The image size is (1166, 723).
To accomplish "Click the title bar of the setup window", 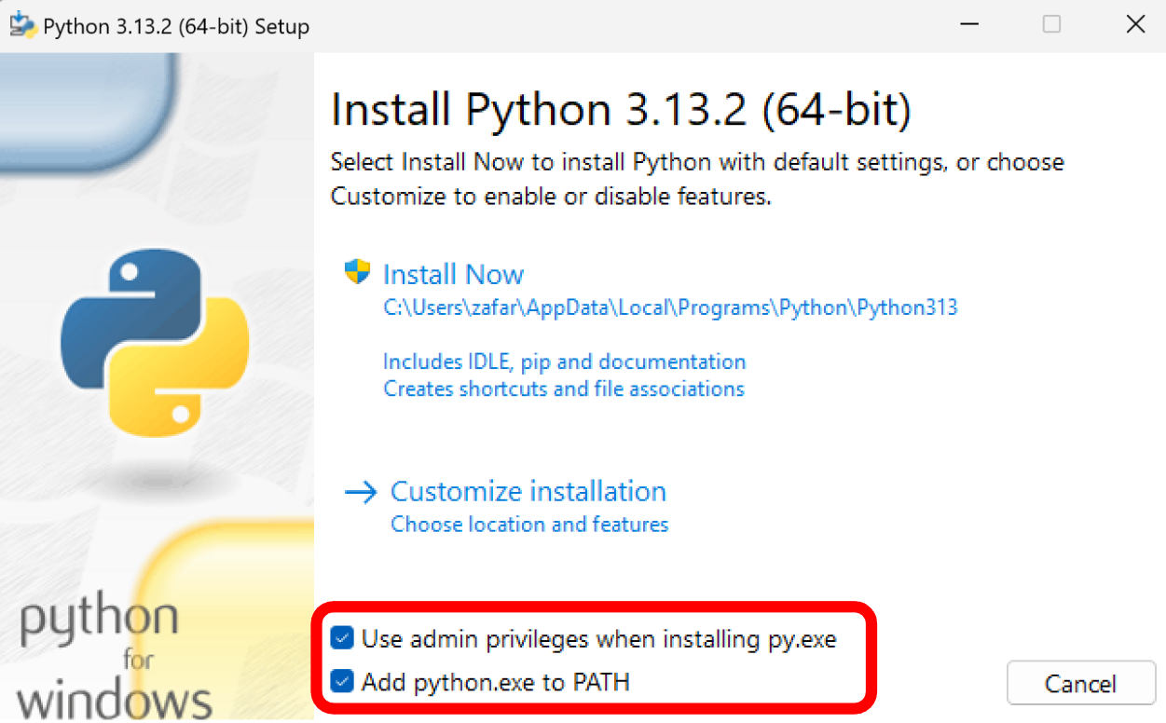I will tap(559, 24).
